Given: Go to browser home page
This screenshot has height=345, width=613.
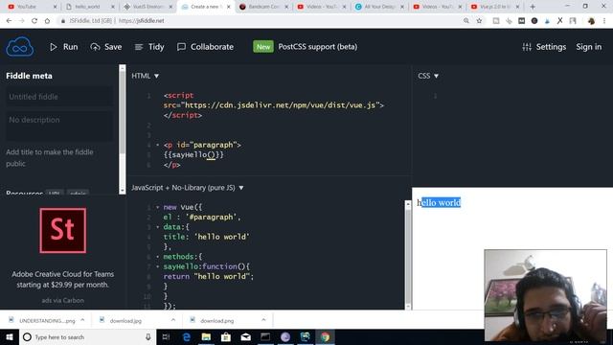Looking at the screenshot, I should click(x=47, y=21).
